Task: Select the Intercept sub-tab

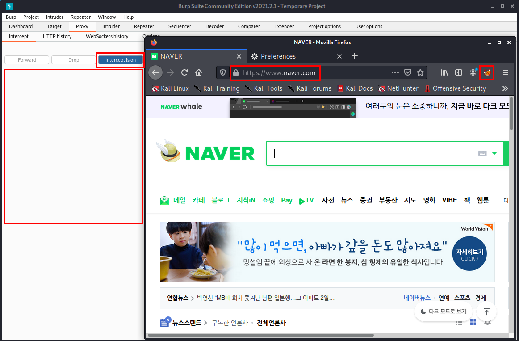Action: [x=19, y=36]
